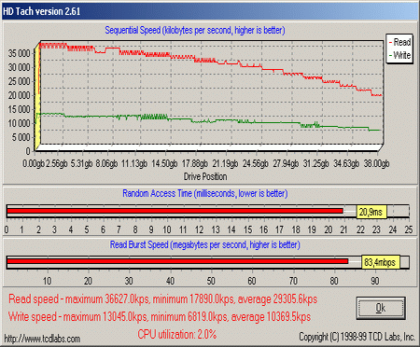Click the red Read Burst Speed bar
The width and height of the screenshot is (420, 347).
coord(177,261)
